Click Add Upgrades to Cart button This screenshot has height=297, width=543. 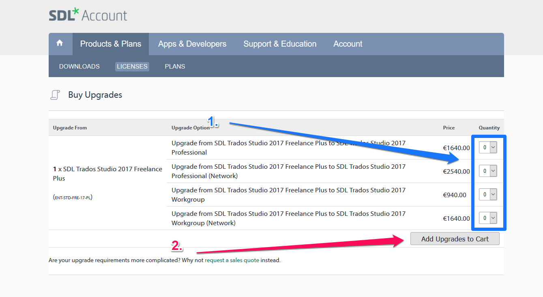[455, 239]
